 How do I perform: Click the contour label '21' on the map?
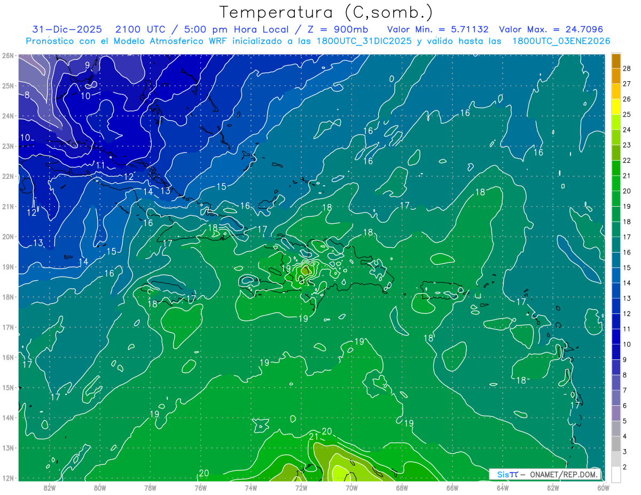click(x=314, y=437)
